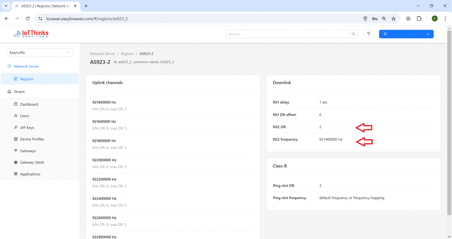The width and height of the screenshot is (452, 239).
Task: Open the Regions breadcrumb link
Action: click(127, 54)
